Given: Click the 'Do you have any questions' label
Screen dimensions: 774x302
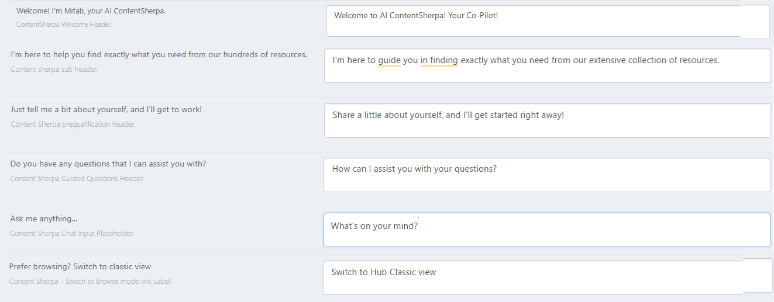Looking at the screenshot, I should 108,164.
